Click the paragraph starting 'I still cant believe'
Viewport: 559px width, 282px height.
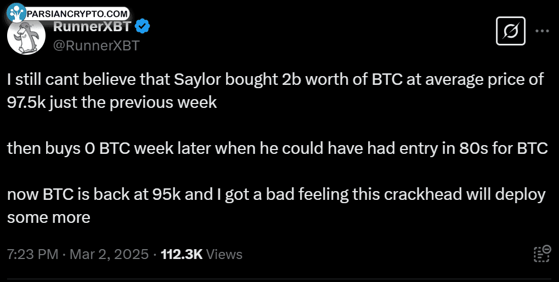[275, 91]
